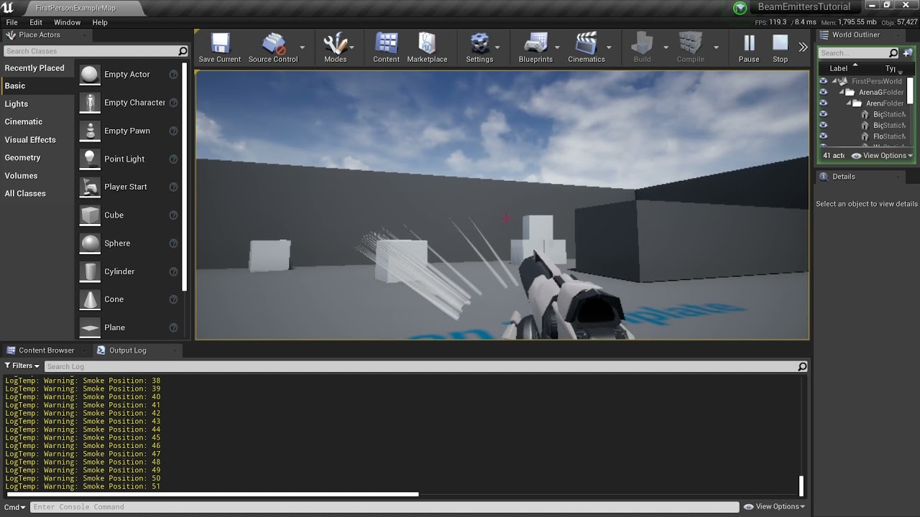920x517 pixels.
Task: Open the Settings toolbar icon
Action: (x=479, y=43)
